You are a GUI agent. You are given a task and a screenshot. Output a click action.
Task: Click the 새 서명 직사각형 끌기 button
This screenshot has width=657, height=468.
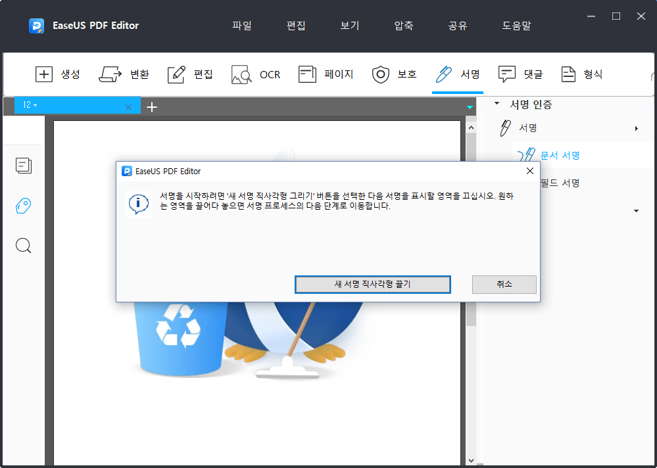coord(372,284)
